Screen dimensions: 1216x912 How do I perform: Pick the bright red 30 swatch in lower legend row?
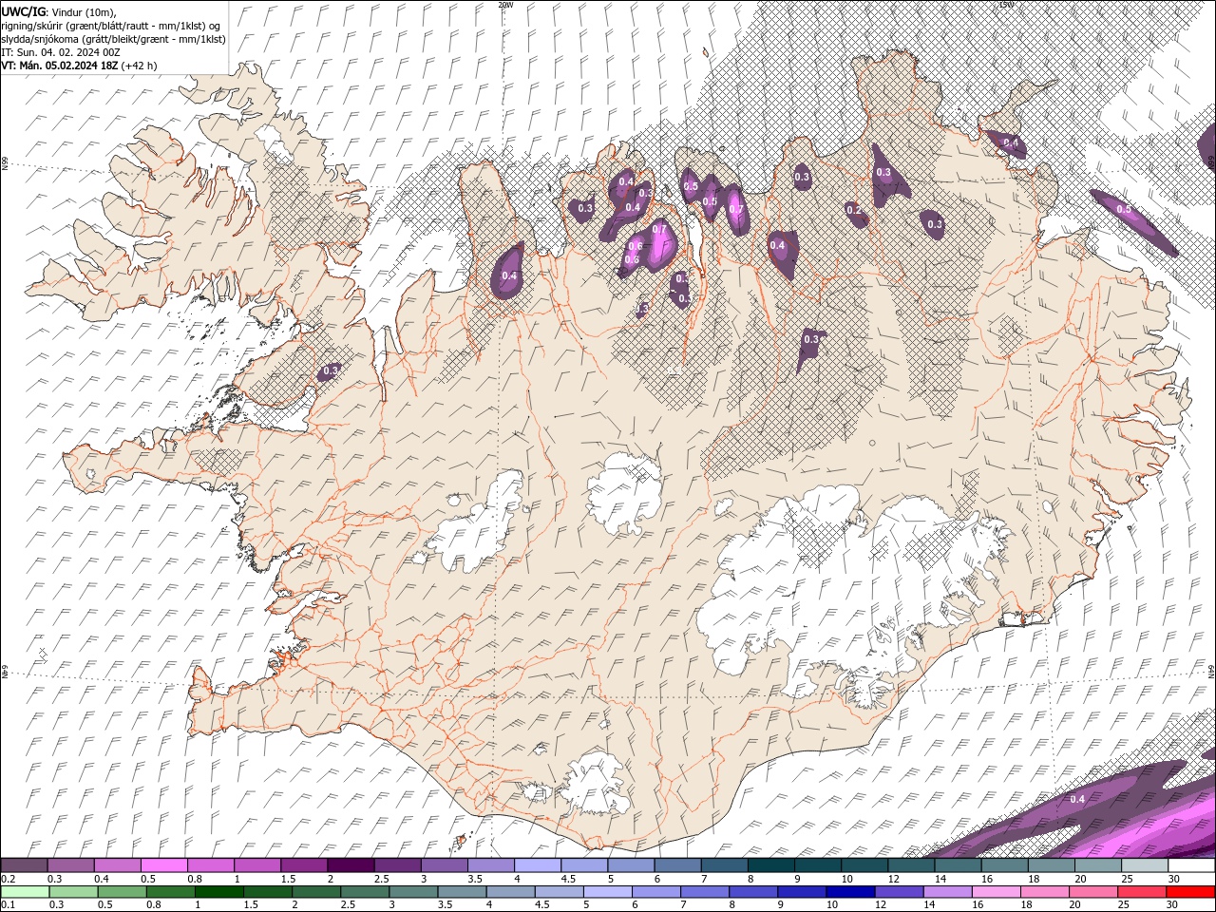(1190, 892)
